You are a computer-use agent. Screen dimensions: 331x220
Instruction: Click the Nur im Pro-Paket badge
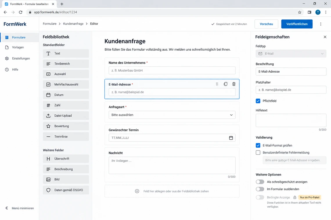point(310,197)
